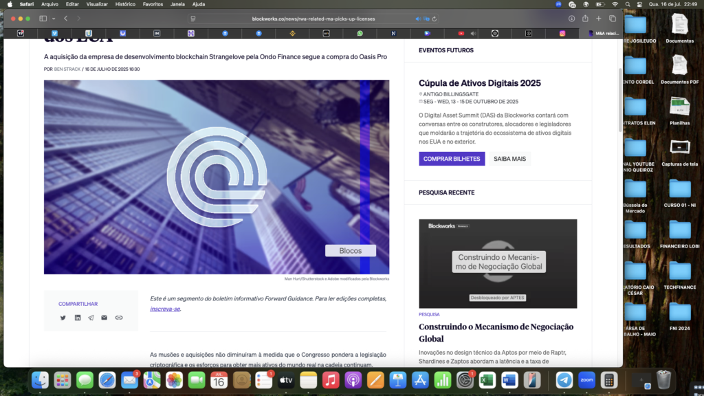704x396 pixels.
Task: Follow the inscreva-se link
Action: point(165,309)
